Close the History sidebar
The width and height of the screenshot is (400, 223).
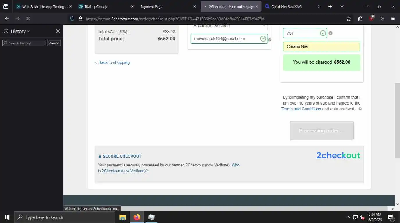point(58,31)
